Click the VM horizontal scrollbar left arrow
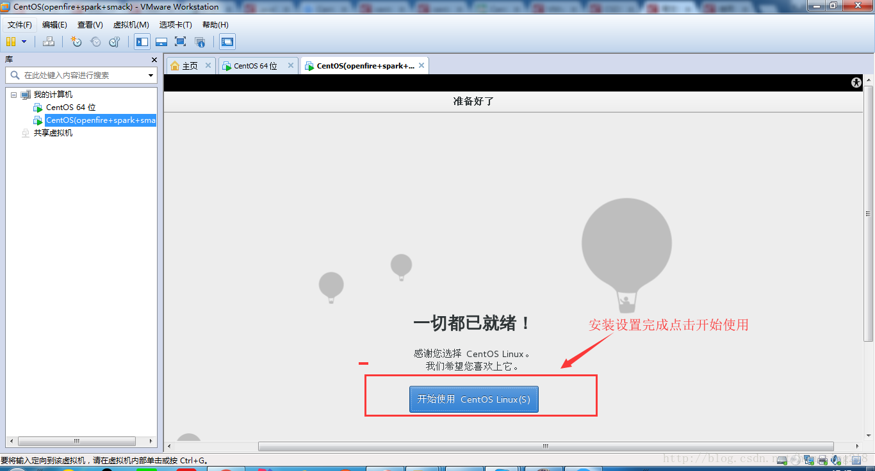The width and height of the screenshot is (875, 471). (169, 446)
